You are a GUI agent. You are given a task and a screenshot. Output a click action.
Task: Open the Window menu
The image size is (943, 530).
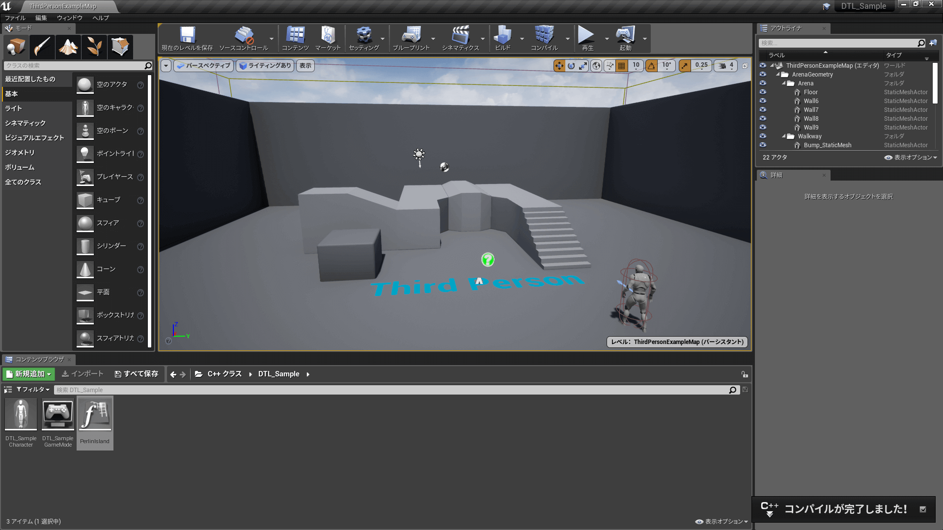point(69,18)
